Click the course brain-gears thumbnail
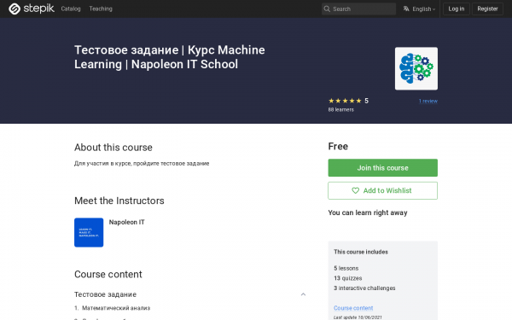 click(x=416, y=68)
